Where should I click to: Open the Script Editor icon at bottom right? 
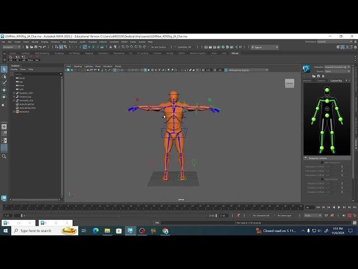(355, 222)
